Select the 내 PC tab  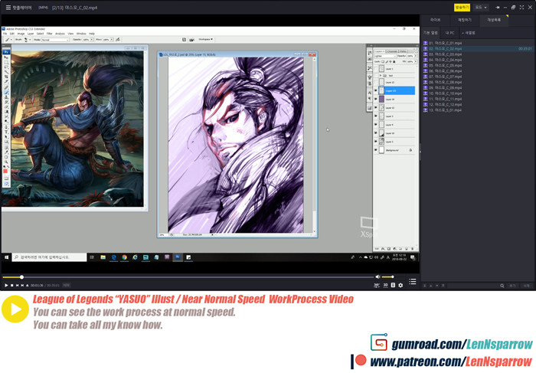(x=450, y=33)
